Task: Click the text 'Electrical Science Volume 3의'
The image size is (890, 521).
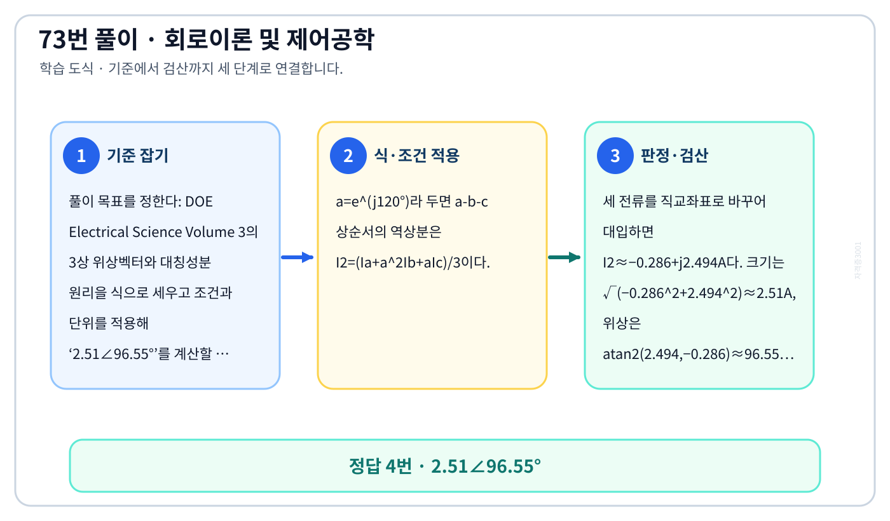Action: (x=163, y=232)
